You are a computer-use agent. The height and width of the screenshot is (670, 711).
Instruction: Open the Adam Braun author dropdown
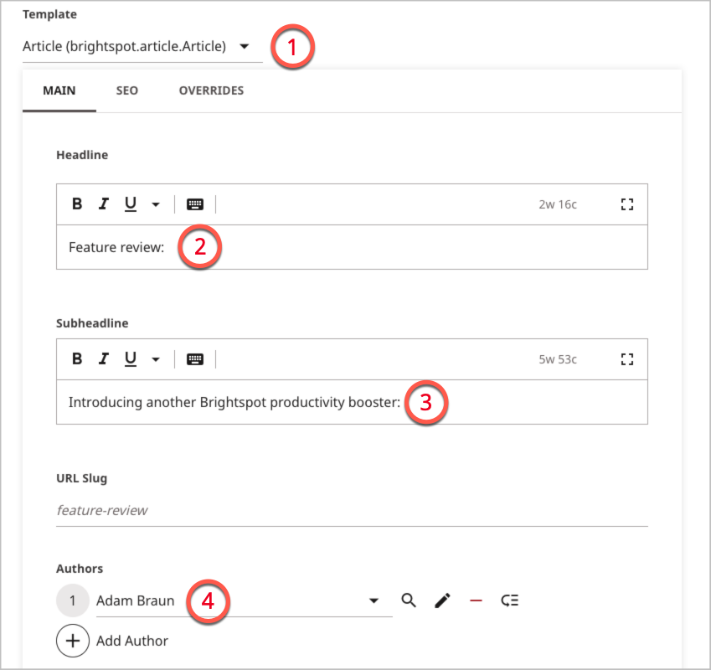pyautogui.click(x=244, y=600)
